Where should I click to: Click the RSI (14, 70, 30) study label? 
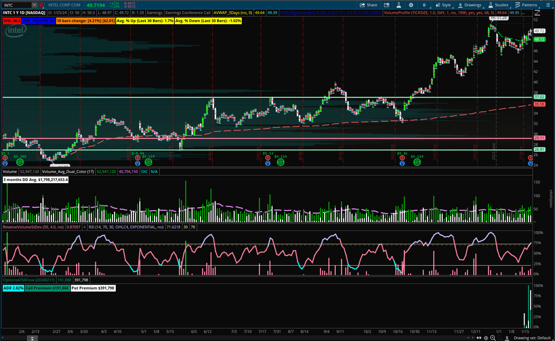point(126,227)
